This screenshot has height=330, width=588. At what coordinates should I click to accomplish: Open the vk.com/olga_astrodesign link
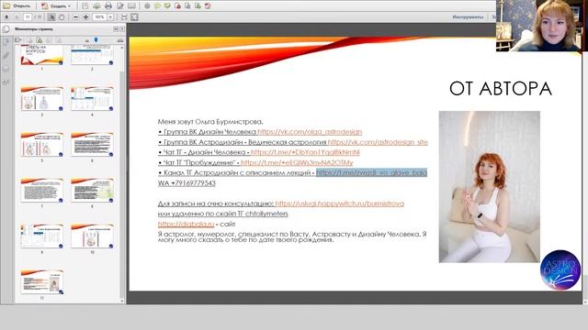[310, 132]
